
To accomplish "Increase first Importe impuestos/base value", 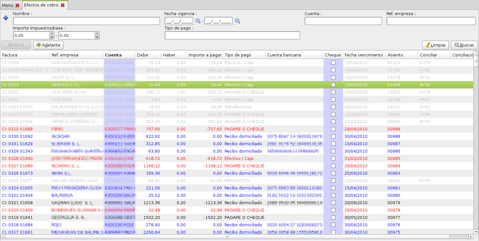I will [x=52, y=34].
